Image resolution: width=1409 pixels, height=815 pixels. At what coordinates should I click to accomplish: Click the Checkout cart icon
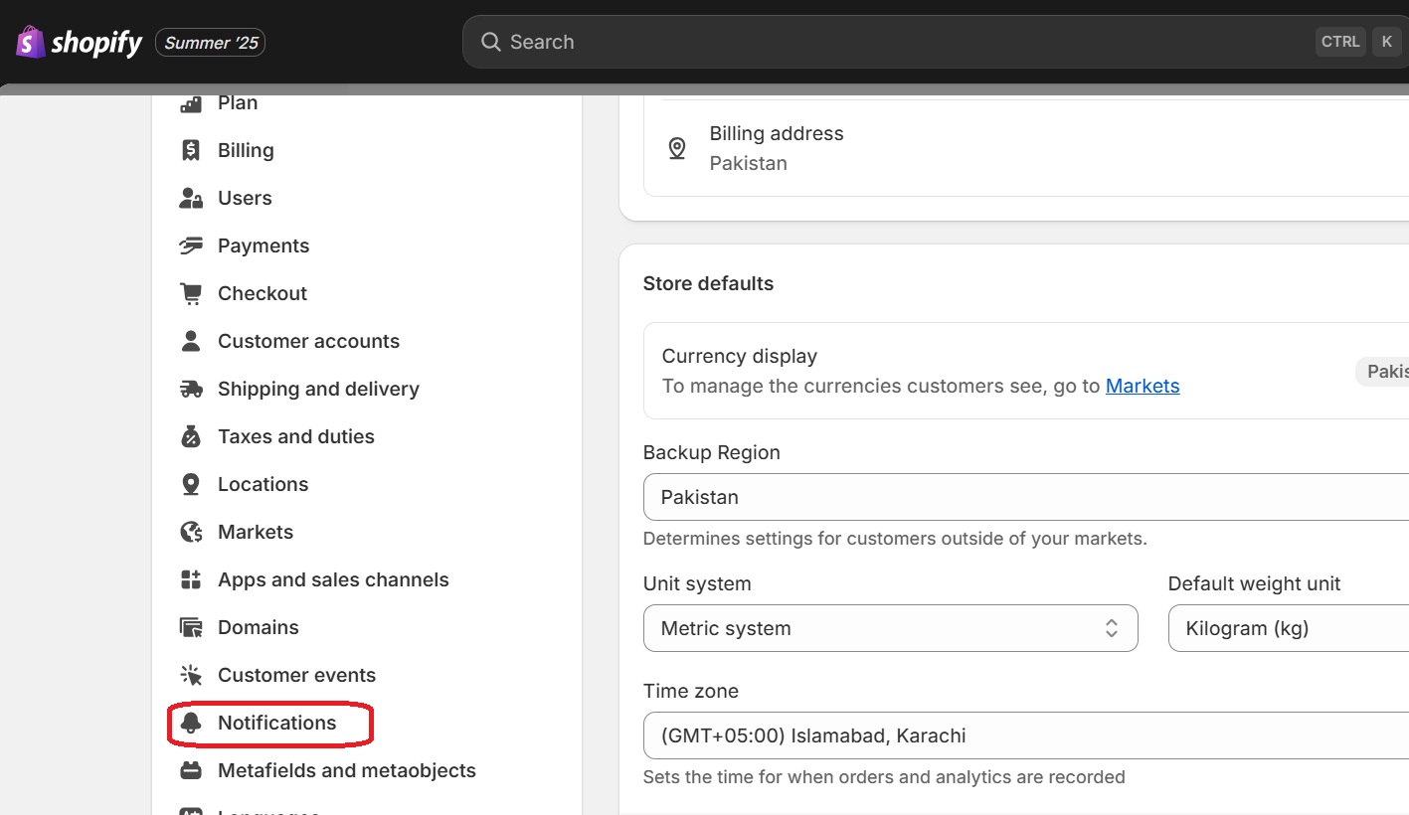coord(191,293)
